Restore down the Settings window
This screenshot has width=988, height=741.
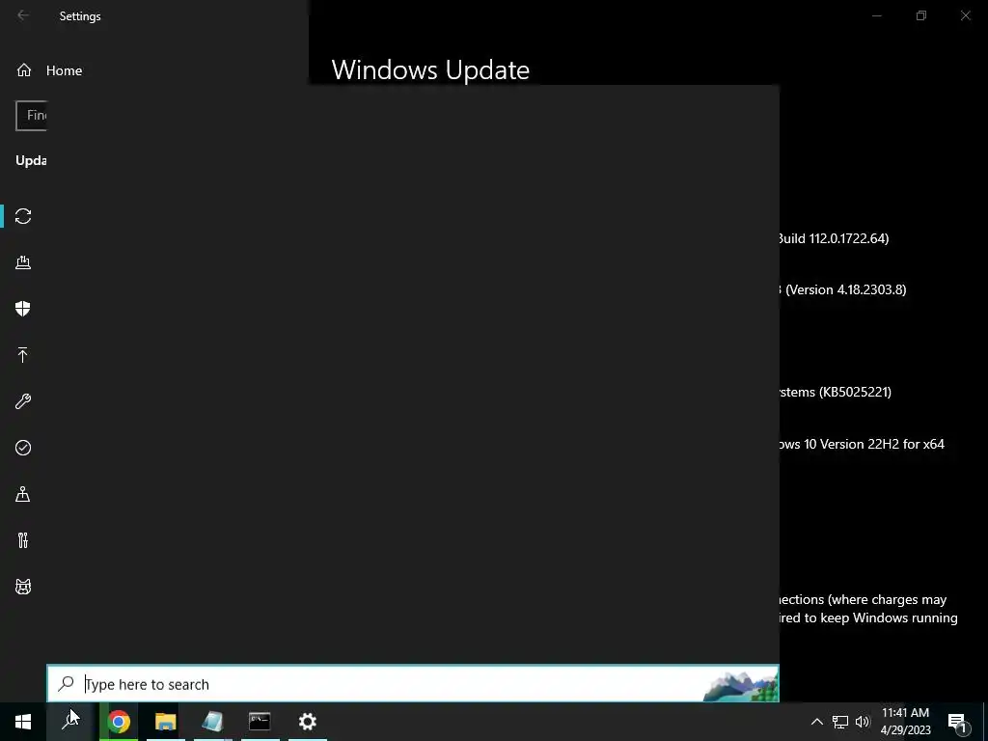[921, 15]
